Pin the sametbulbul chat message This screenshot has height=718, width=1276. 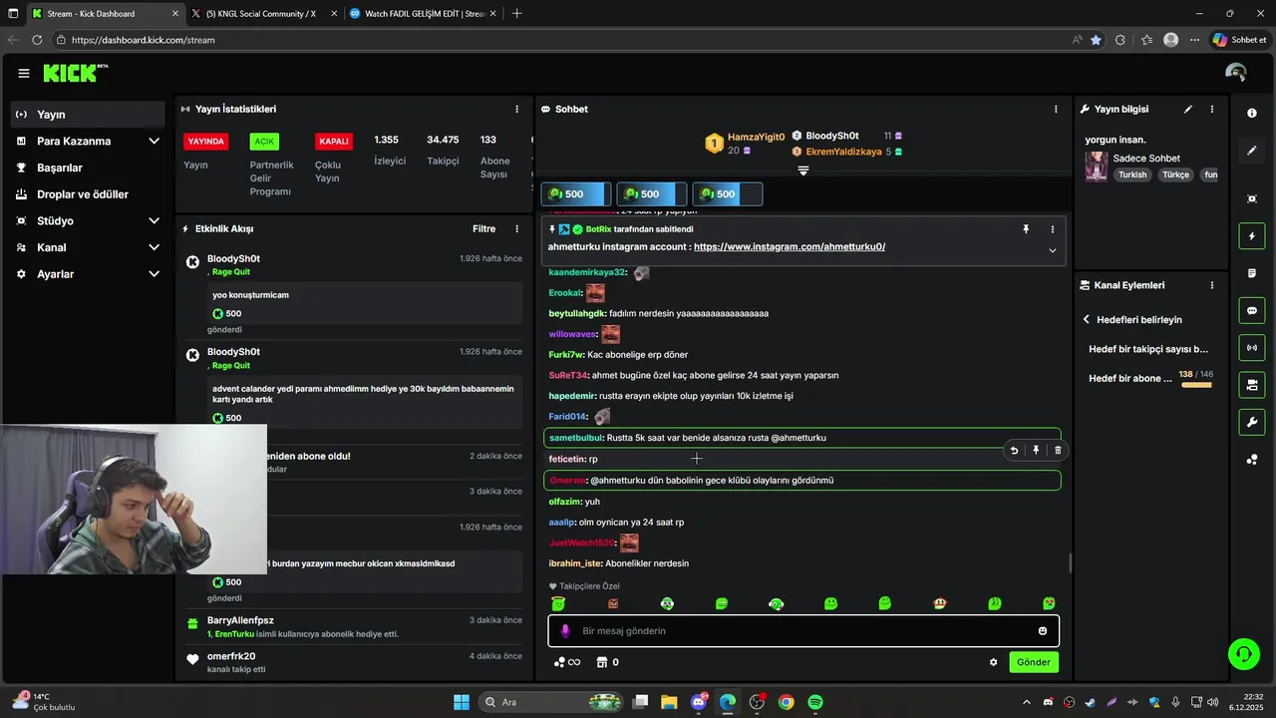tap(1036, 451)
